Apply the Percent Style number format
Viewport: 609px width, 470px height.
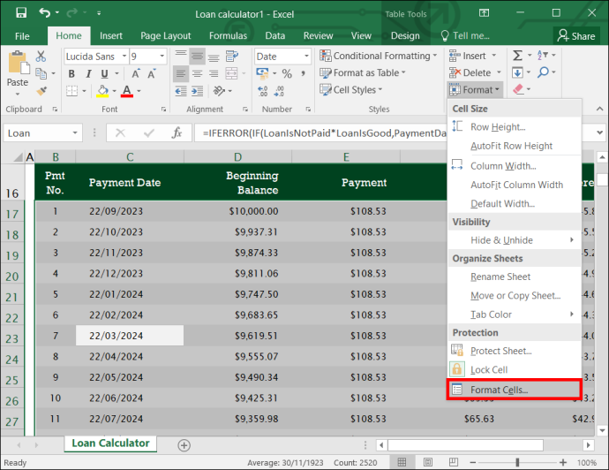pos(287,73)
